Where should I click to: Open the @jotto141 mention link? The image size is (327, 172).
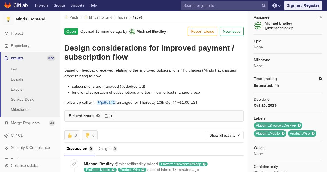coord(106,102)
